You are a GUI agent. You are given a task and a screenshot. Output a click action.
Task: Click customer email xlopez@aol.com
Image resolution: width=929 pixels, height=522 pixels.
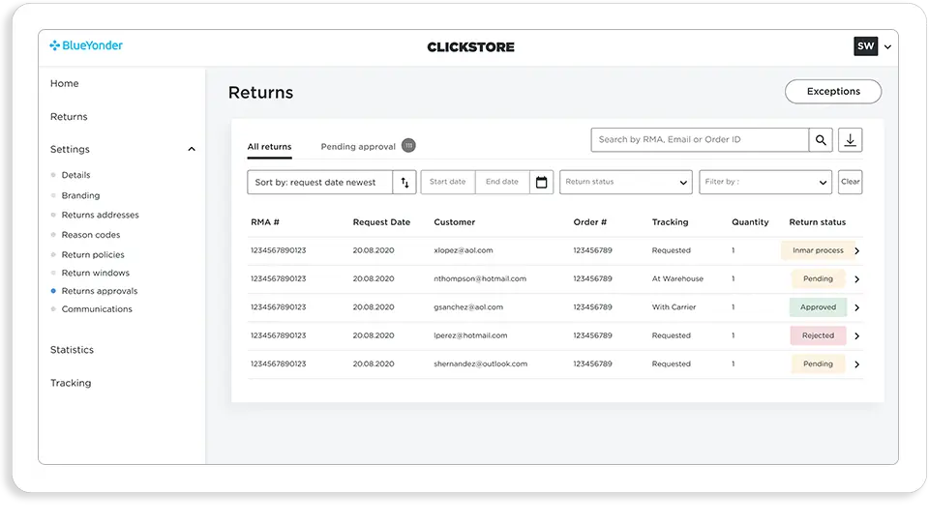[x=464, y=251]
